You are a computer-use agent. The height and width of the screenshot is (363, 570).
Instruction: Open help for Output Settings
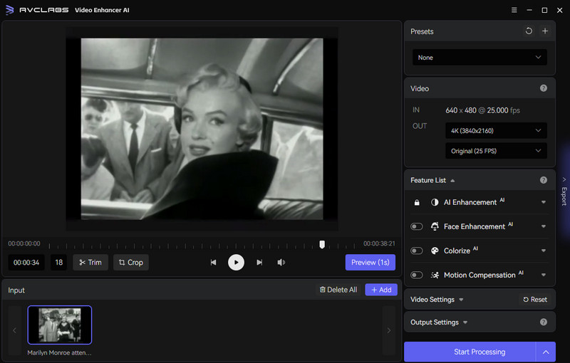coord(544,322)
